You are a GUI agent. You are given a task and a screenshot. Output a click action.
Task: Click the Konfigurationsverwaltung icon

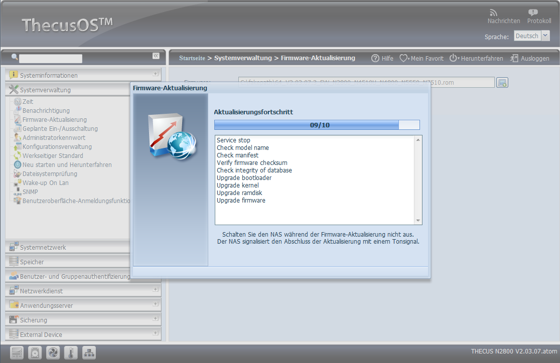18,147
